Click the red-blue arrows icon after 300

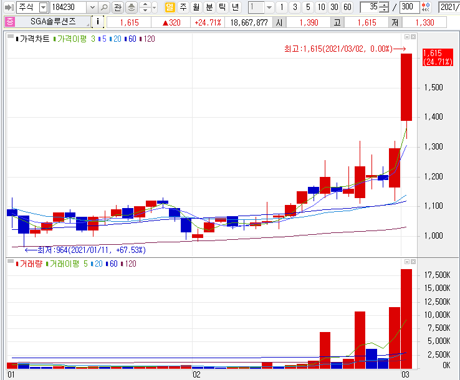click(426, 7)
